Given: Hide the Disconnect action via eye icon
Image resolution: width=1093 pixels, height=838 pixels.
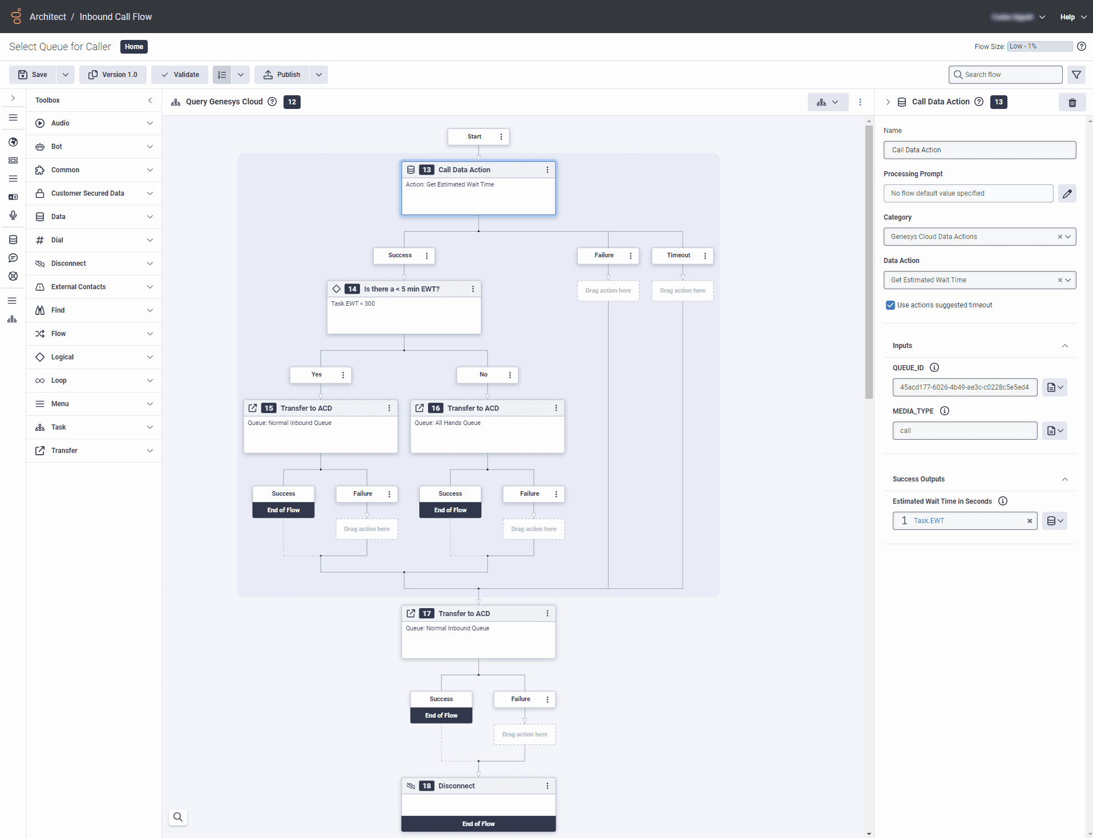Looking at the screenshot, I should [x=411, y=786].
